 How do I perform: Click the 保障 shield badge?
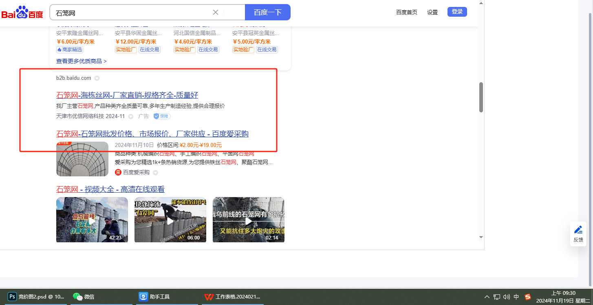point(162,116)
